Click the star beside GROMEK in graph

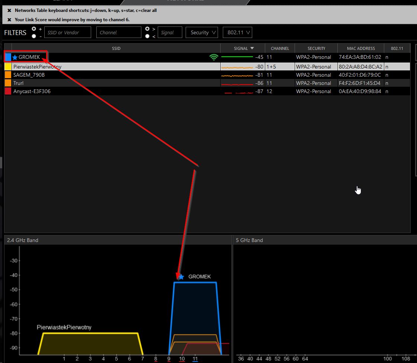tap(181, 277)
